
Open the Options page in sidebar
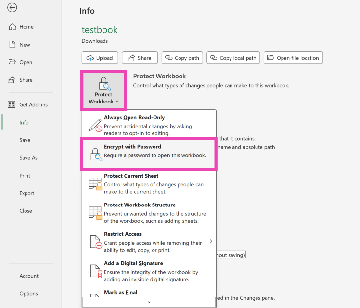pyautogui.click(x=28, y=293)
